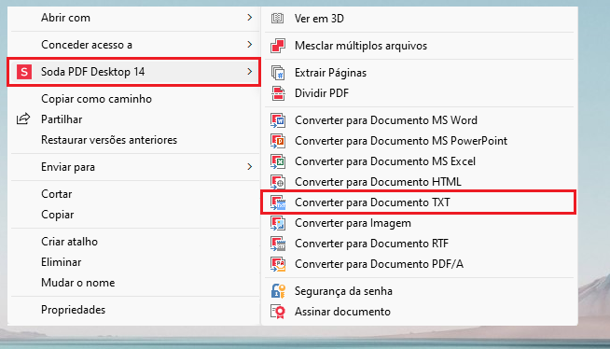
Task: Click the RTF conversion icon
Action: pyautogui.click(x=278, y=244)
